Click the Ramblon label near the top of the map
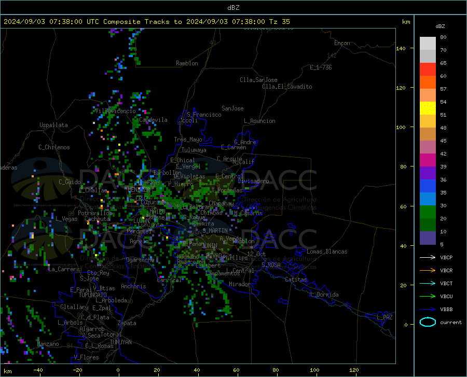Viewport: 467px width, 377px height. (x=187, y=63)
